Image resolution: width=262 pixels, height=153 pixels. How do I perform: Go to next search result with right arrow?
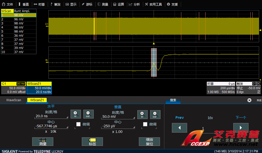(241, 128)
